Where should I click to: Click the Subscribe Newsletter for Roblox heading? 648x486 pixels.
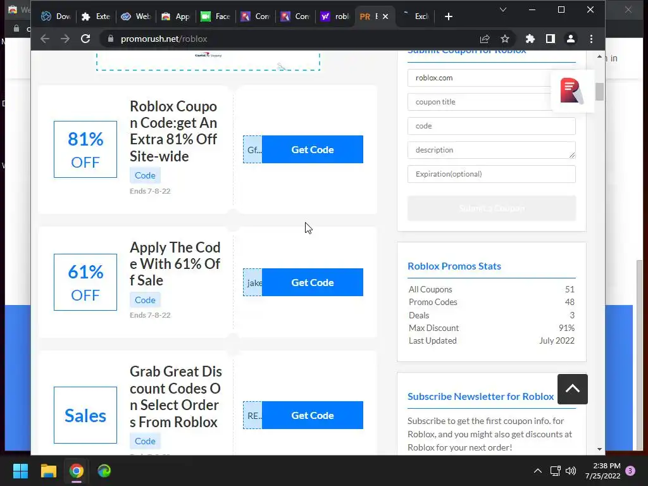point(481,396)
